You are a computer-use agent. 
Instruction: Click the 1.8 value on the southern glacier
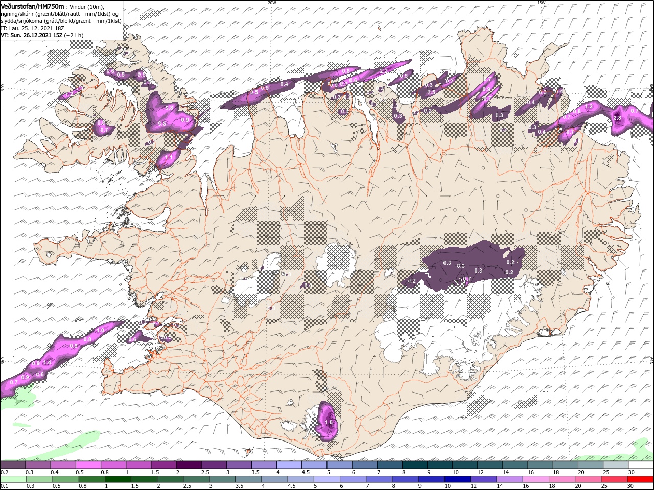[x=329, y=422]
